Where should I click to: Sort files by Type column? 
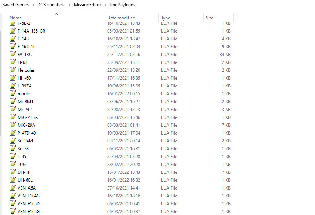point(166,18)
